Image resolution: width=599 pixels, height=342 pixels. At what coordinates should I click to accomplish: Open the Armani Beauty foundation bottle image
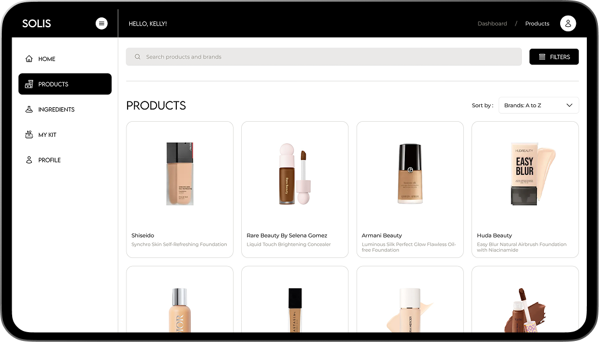coord(410,174)
